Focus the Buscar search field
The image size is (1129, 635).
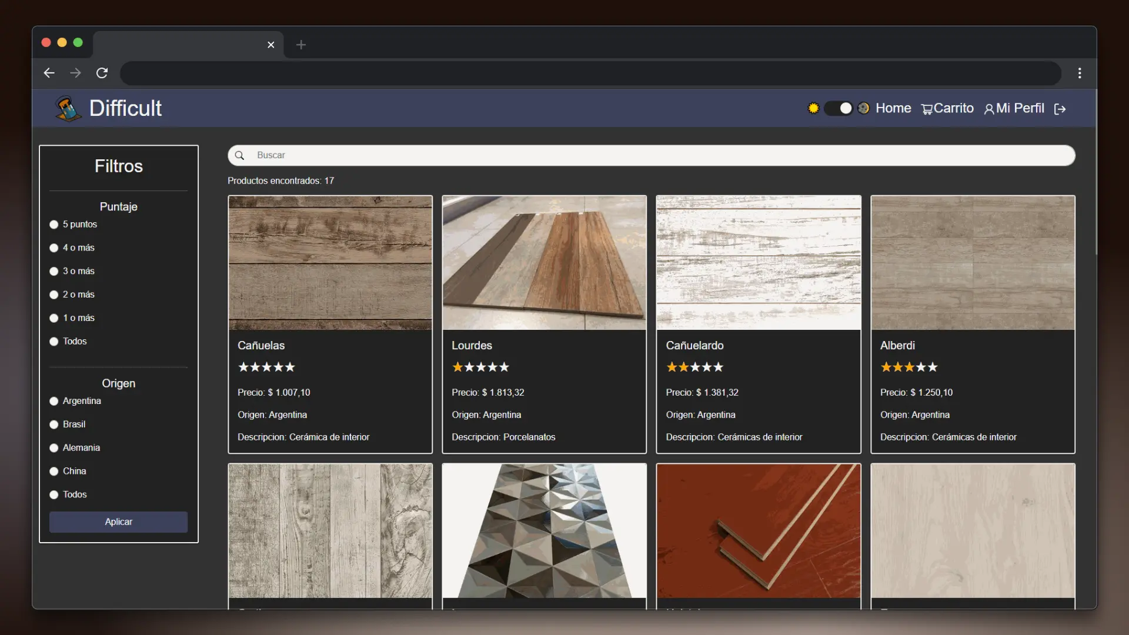point(652,155)
